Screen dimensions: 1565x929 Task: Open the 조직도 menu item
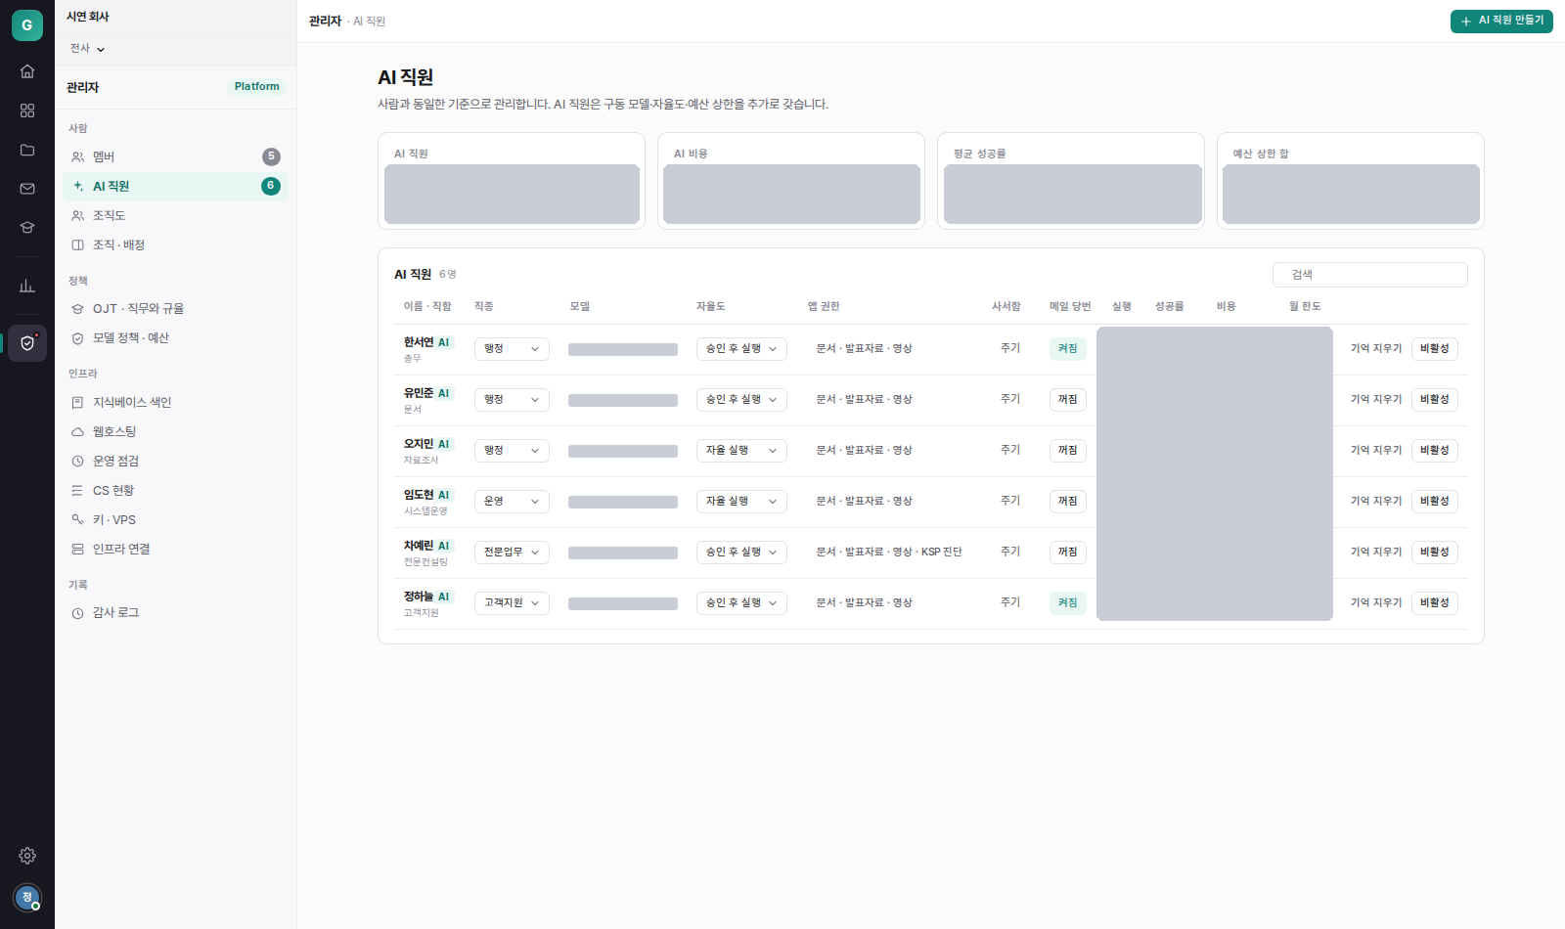click(x=175, y=215)
